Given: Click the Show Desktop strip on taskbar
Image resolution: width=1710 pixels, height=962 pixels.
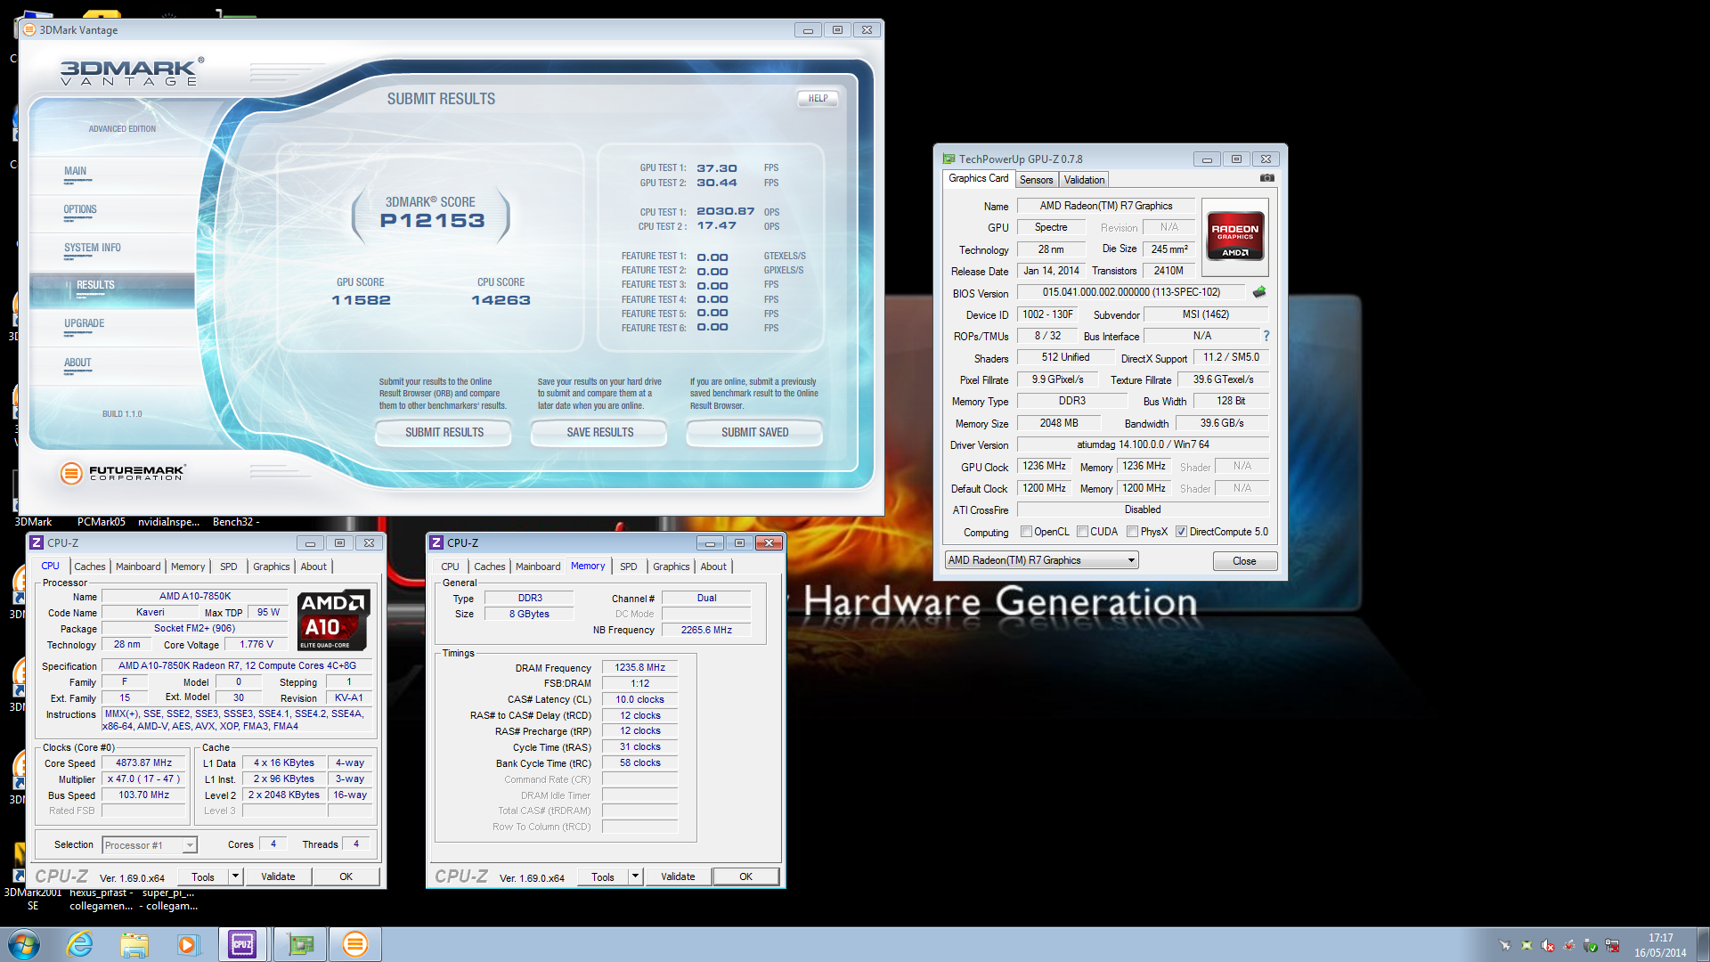Looking at the screenshot, I should point(1703,944).
